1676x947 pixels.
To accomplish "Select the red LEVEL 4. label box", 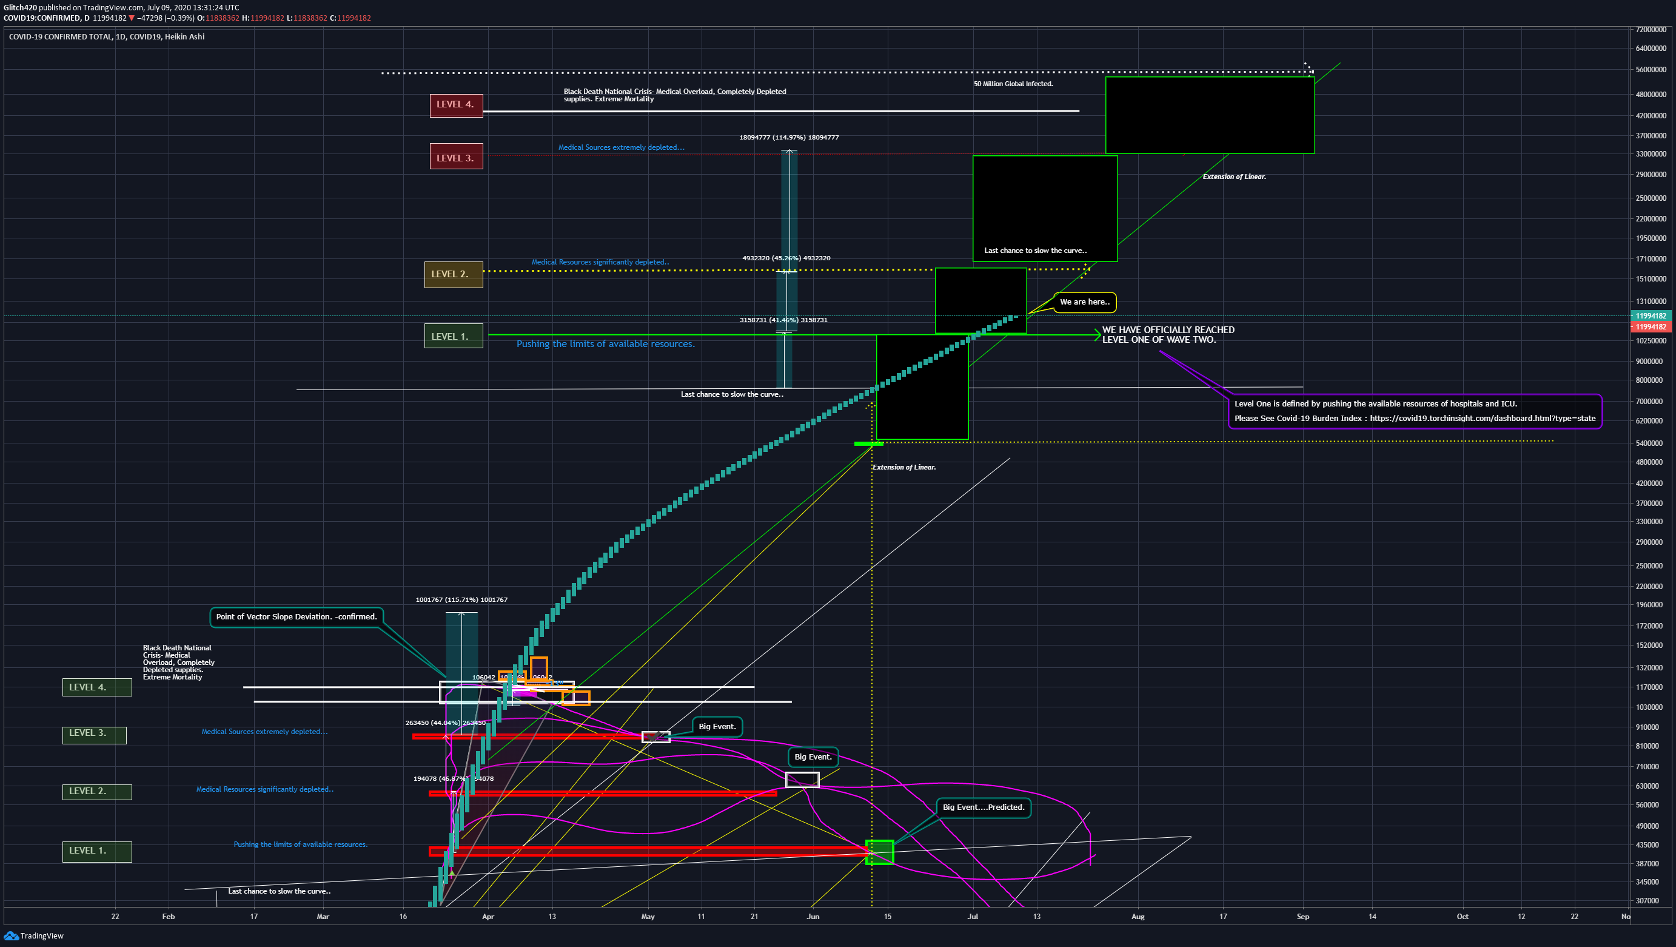I will [x=456, y=105].
